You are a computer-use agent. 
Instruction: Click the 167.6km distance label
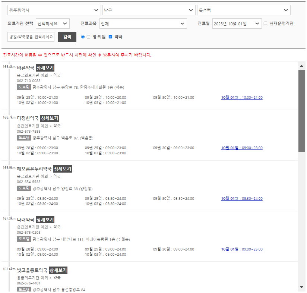click(x=9, y=269)
